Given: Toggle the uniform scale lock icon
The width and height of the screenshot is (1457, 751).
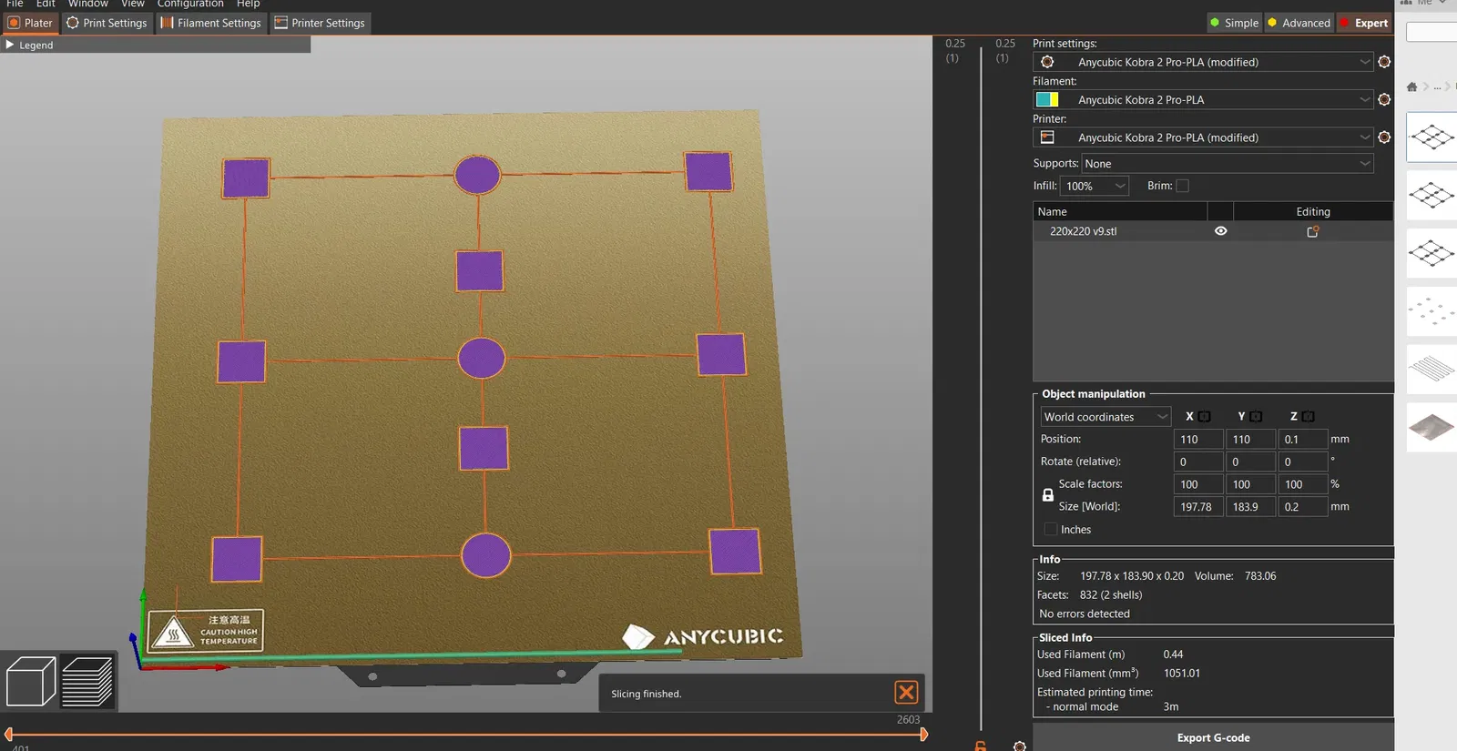Looking at the screenshot, I should pos(1047,495).
